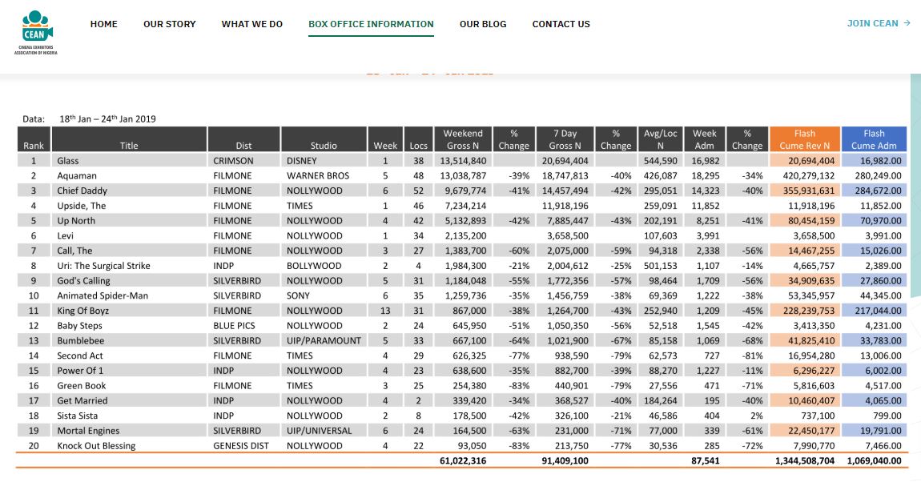Select the title Knock Out Blessing
This screenshot has height=482, width=921.
96,446
